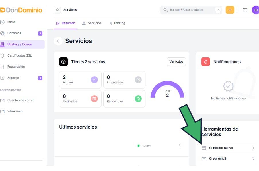Click the yellow plus add button
The image size is (259, 171).
(x=230, y=10)
